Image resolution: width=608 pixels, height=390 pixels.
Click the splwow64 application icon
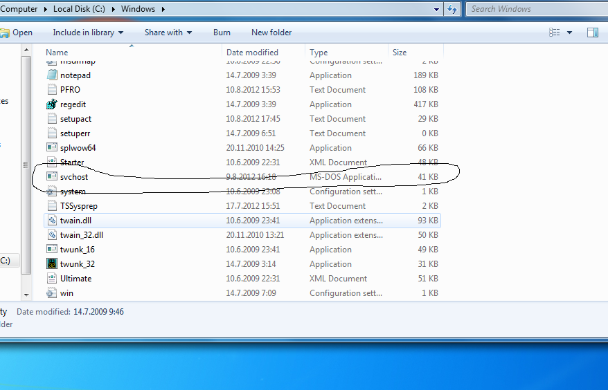coord(52,147)
